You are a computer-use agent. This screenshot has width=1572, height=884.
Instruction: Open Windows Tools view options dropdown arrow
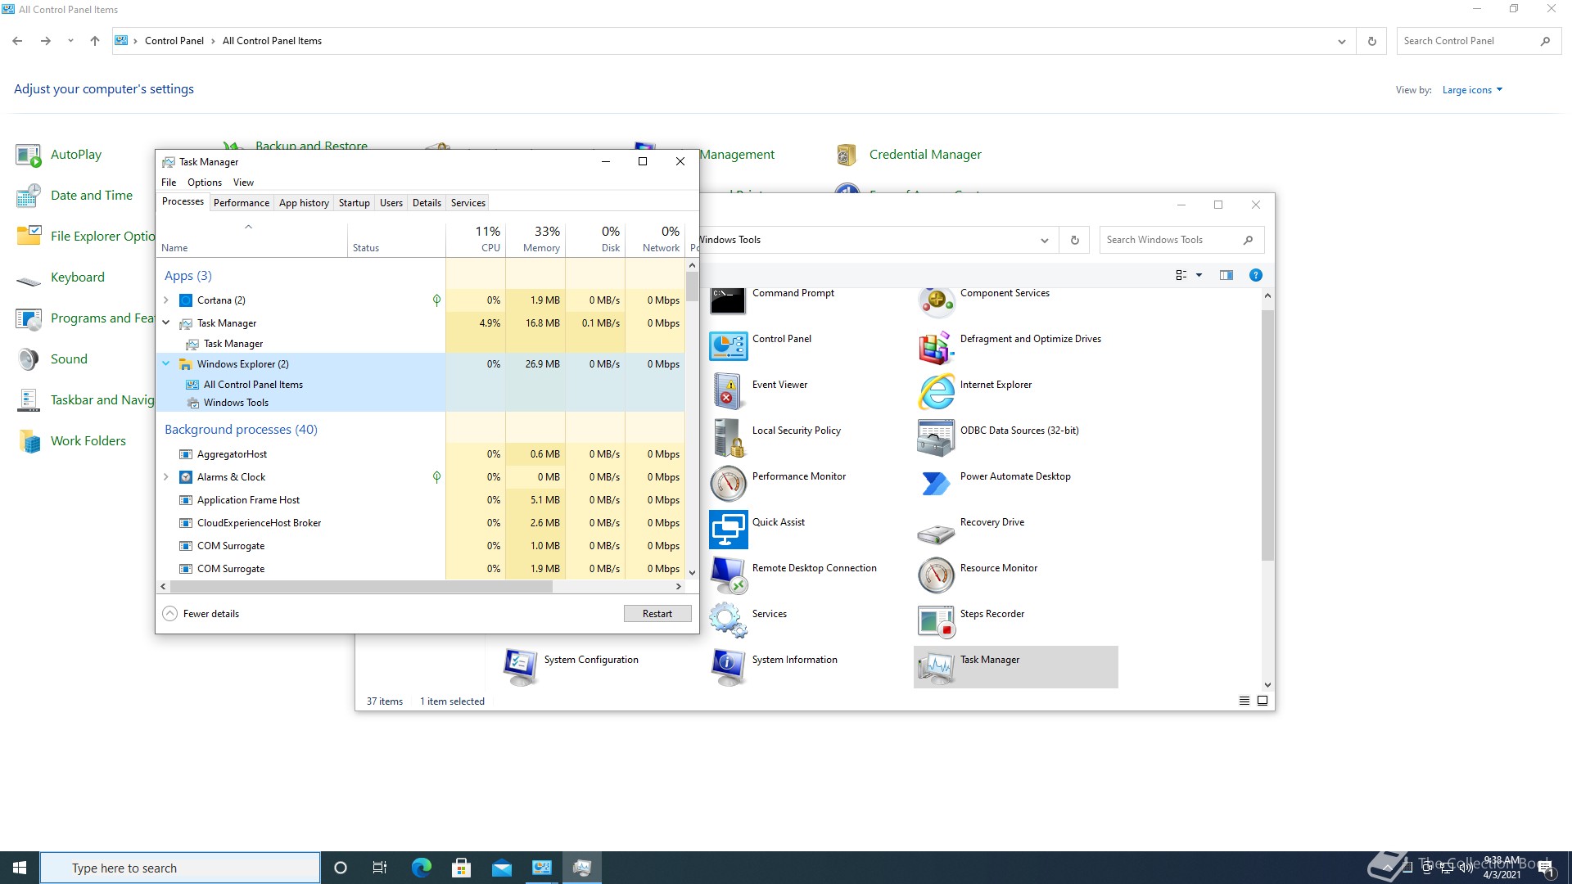pos(1199,276)
